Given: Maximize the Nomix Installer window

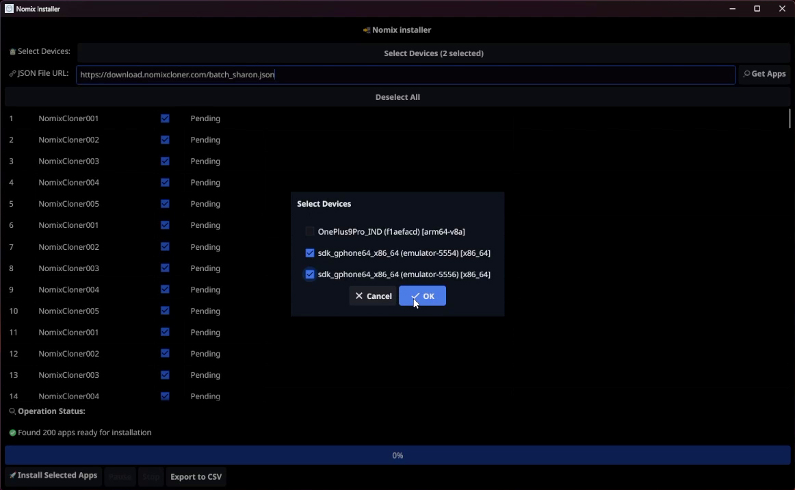Looking at the screenshot, I should pos(757,9).
